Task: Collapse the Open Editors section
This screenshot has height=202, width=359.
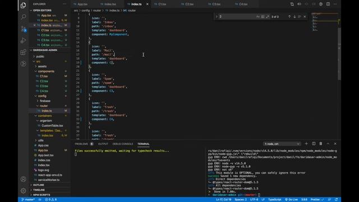Action: (x=42, y=10)
